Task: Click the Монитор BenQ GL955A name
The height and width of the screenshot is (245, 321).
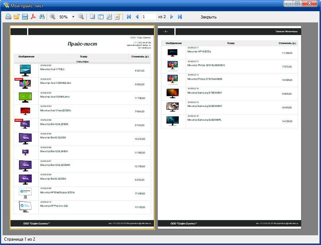Action: (53, 179)
